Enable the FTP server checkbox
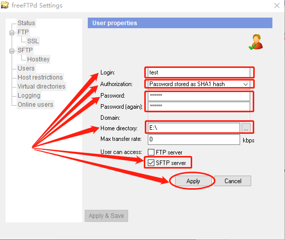The height and width of the screenshot is (240, 285). [151, 152]
